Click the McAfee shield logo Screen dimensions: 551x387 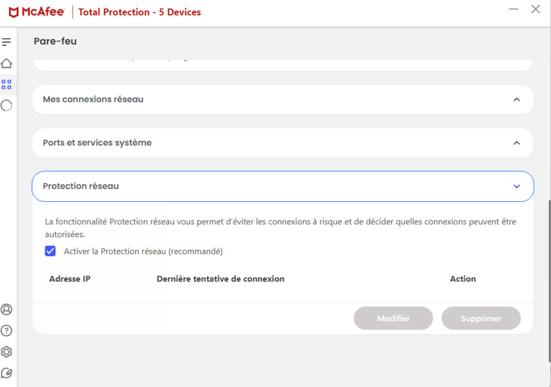pyautogui.click(x=14, y=12)
